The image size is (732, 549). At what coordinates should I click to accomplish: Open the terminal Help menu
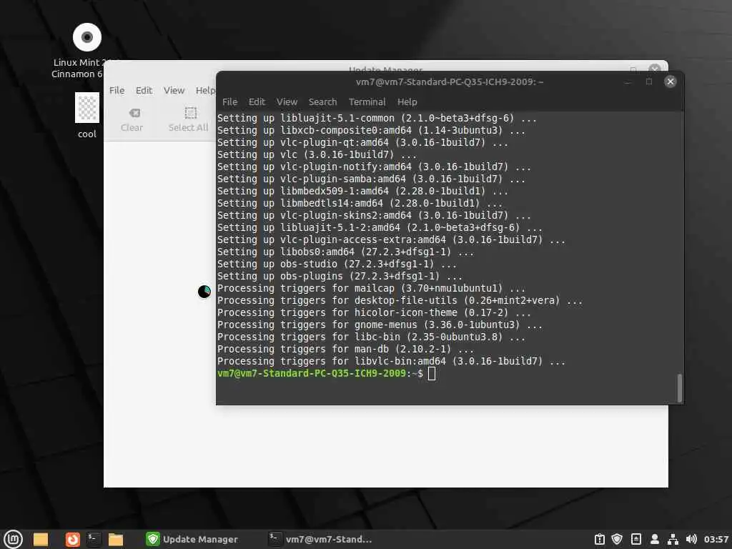pyautogui.click(x=407, y=102)
